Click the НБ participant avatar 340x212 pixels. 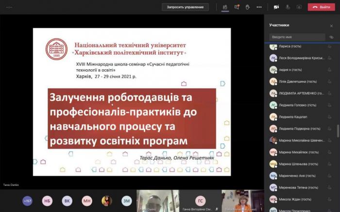(48, 201)
